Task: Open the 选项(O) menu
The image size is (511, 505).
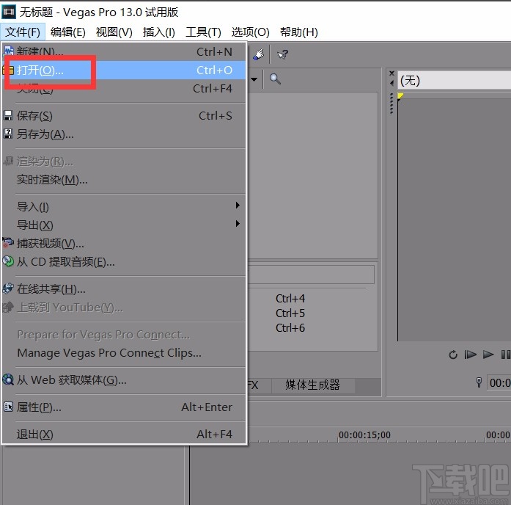Action: tap(250, 32)
